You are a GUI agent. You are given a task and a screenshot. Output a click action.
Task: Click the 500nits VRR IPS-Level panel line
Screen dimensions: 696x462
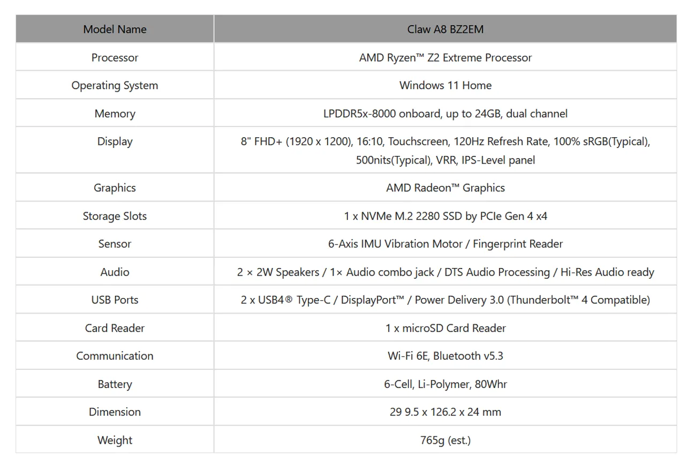tap(445, 160)
